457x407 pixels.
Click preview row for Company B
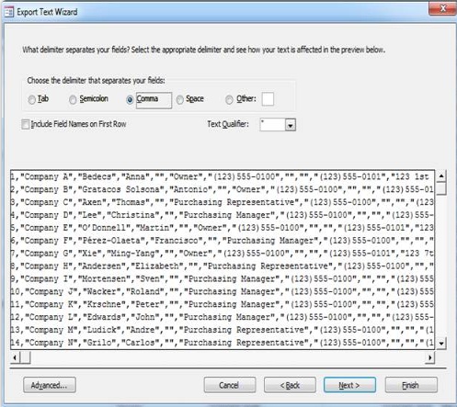pos(222,189)
